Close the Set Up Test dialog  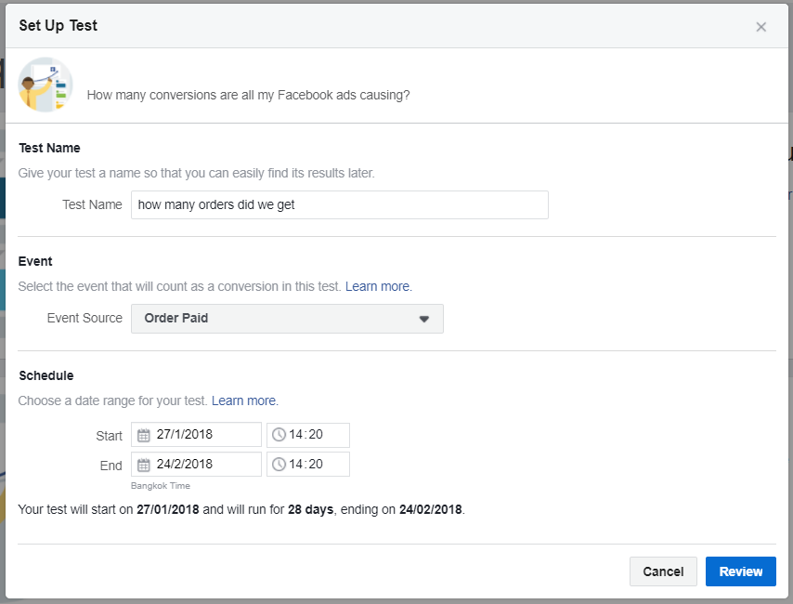tap(761, 27)
